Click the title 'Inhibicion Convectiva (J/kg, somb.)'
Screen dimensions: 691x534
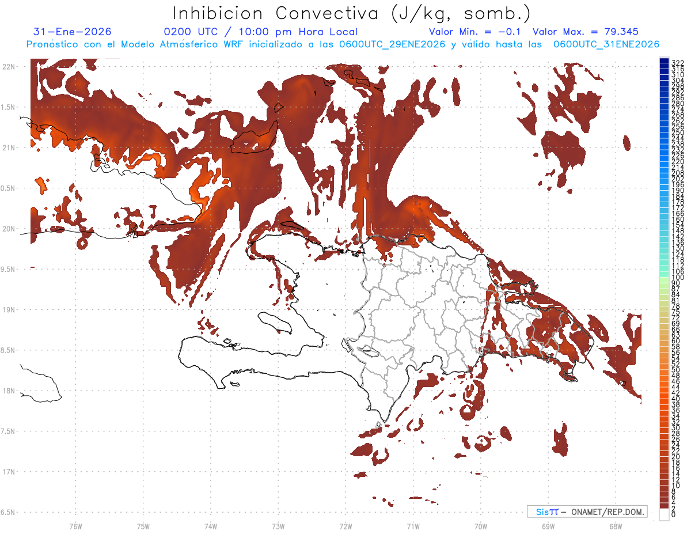[352, 13]
